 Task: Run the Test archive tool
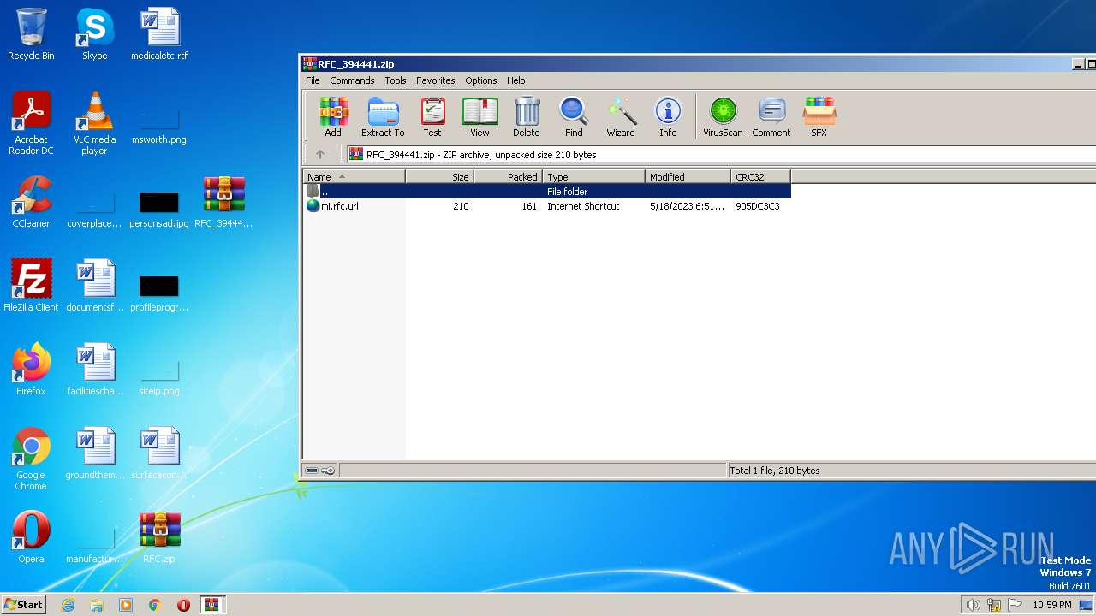[432, 117]
